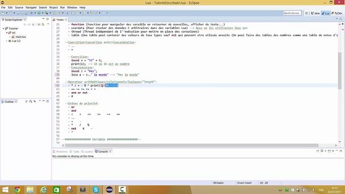Open the Window menu

click(72, 8)
